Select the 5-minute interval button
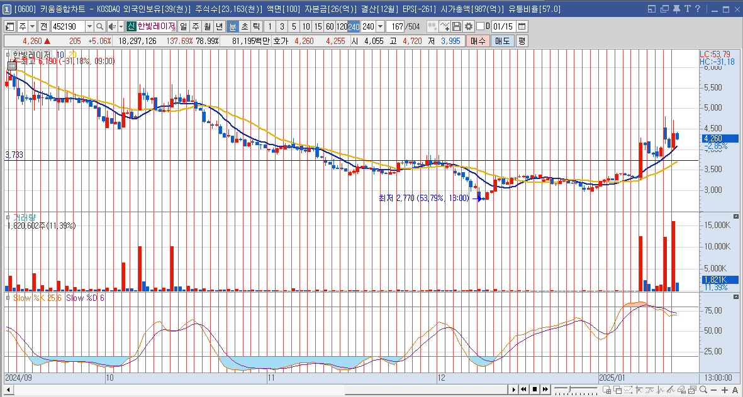743x397 pixels. point(294,26)
